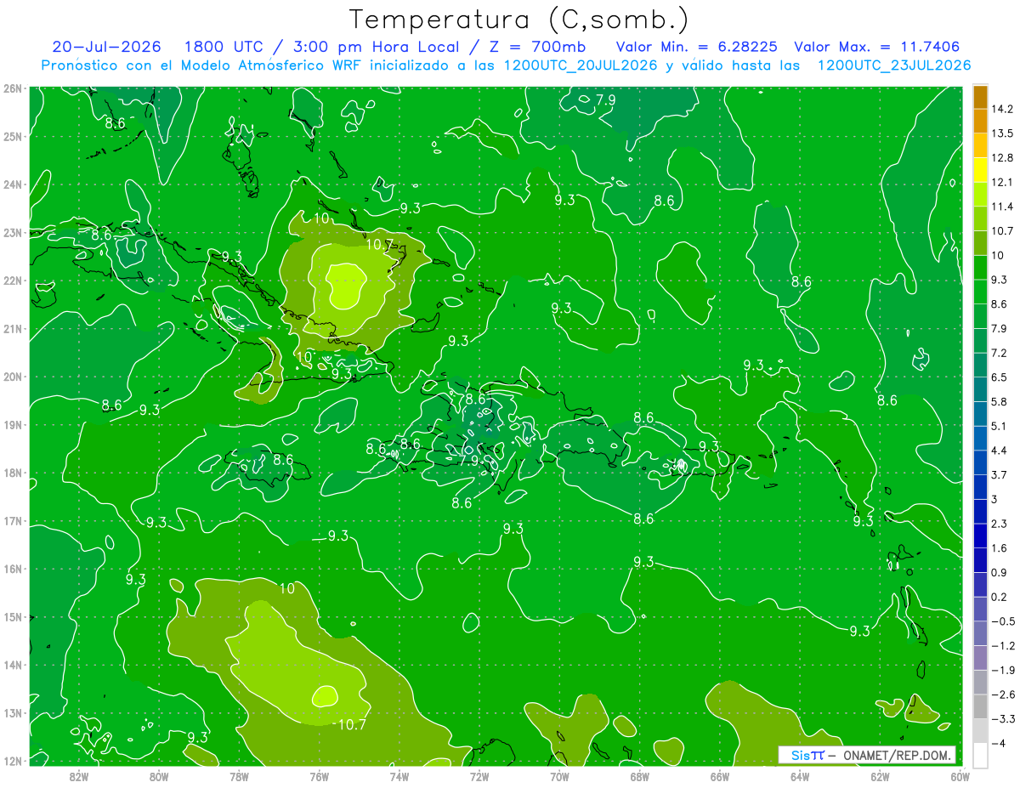This screenshot has height=788, width=1020.
Task: Click the 5.1 label on color scale
Action: 1000,426
